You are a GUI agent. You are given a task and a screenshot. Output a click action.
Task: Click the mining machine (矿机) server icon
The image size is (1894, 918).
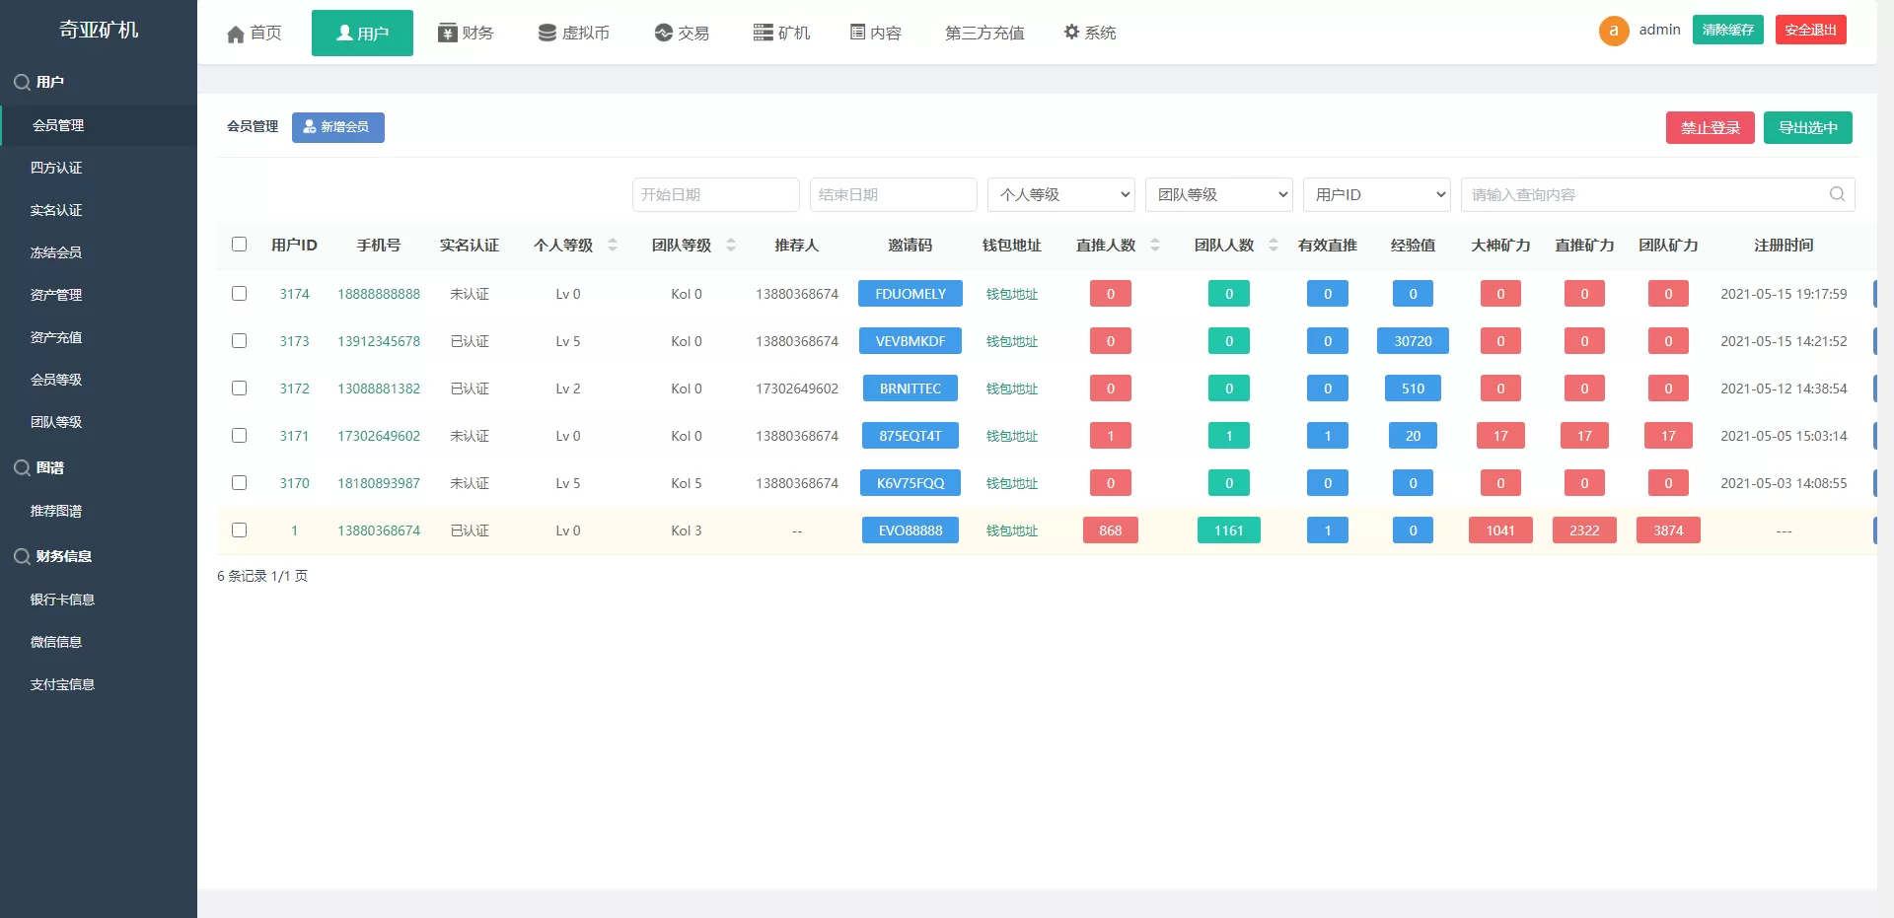(763, 34)
